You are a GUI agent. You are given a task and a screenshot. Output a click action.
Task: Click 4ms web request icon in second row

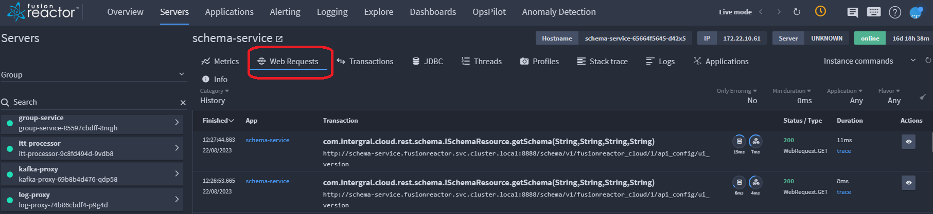(755, 182)
